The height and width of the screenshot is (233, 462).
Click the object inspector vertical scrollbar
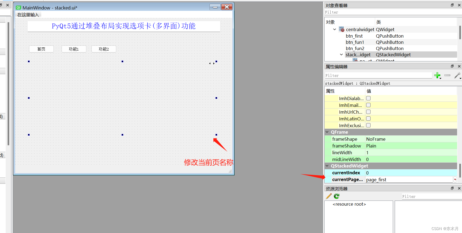click(x=460, y=32)
